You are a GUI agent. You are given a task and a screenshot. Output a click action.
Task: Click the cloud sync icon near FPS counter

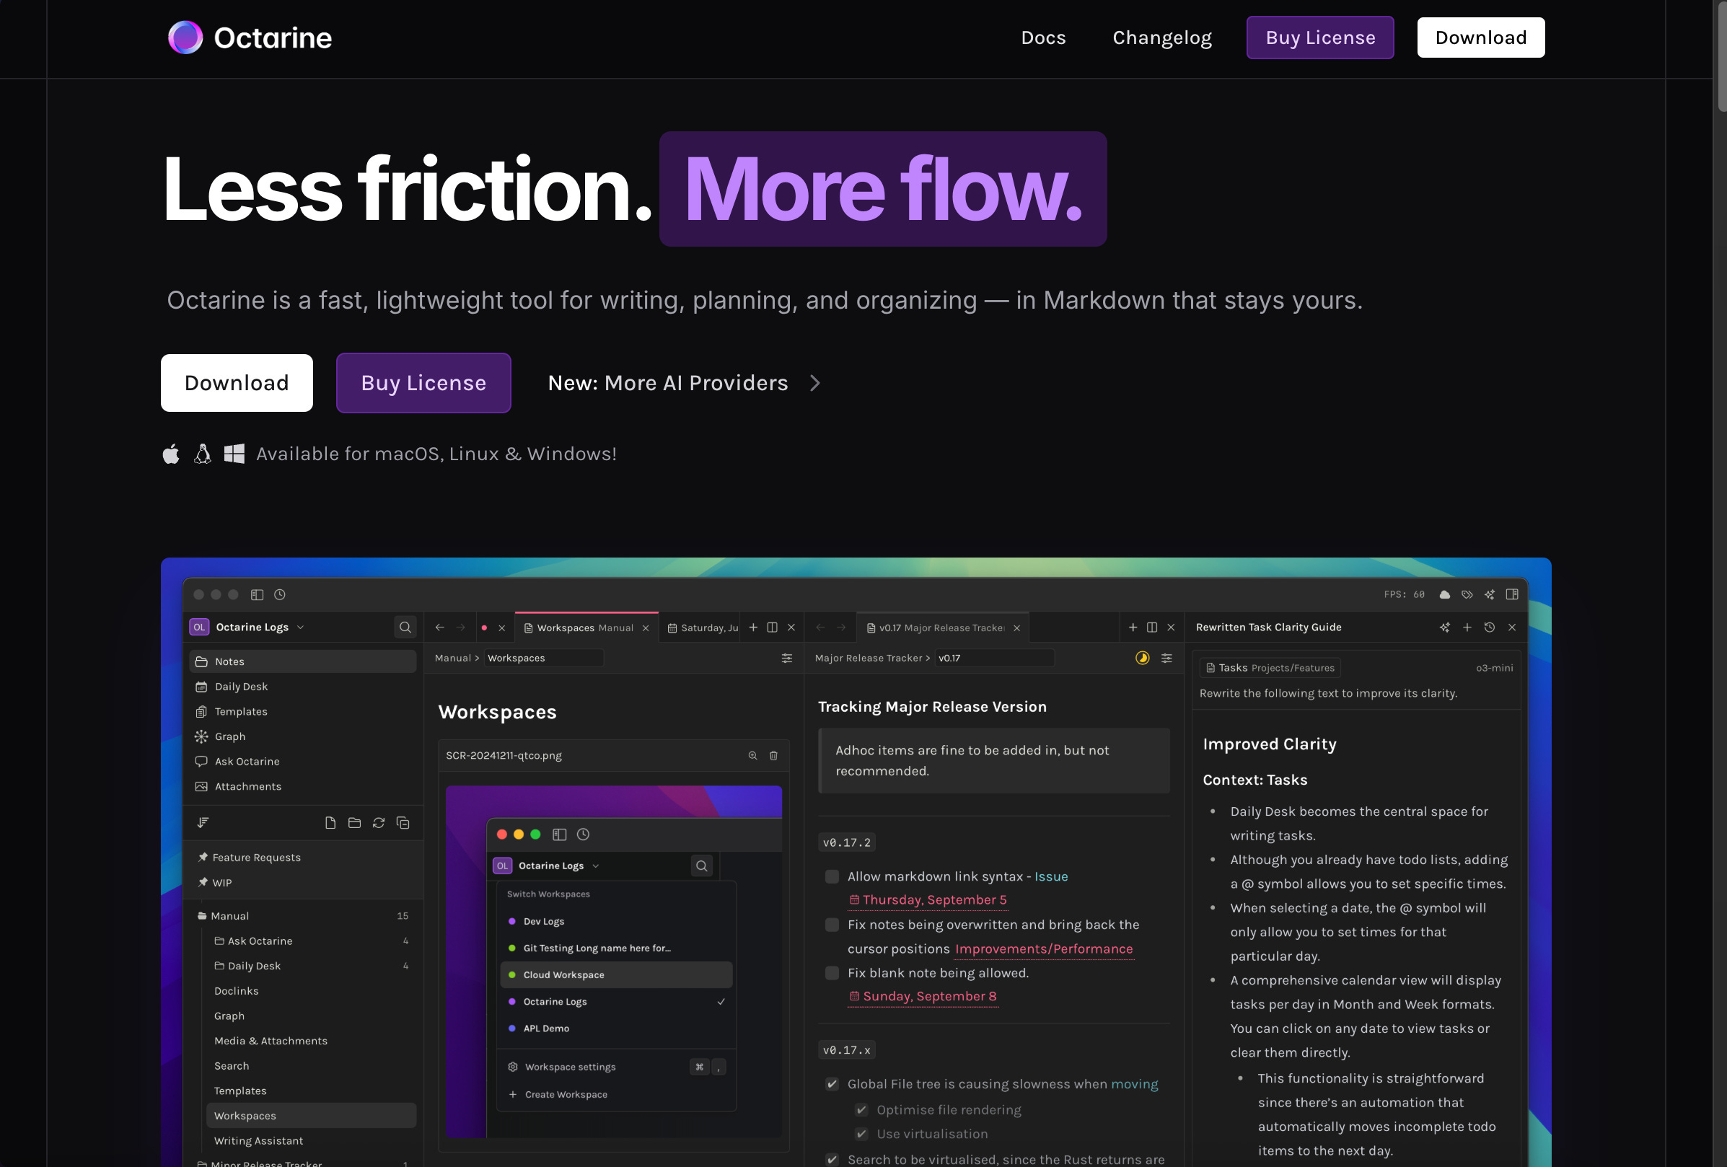pos(1444,594)
